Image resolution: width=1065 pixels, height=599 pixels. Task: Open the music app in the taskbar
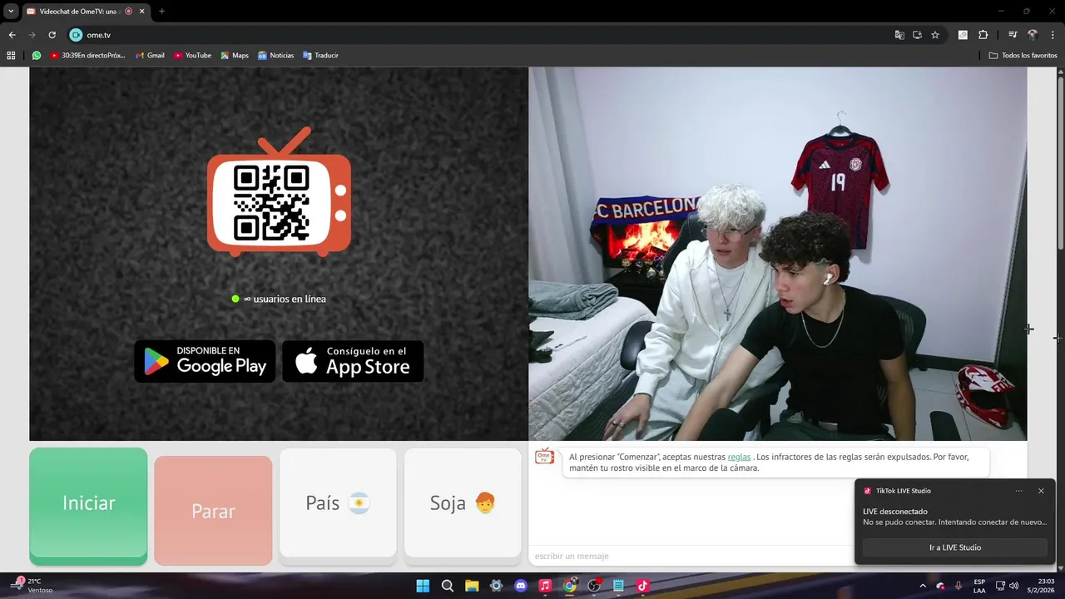click(545, 586)
